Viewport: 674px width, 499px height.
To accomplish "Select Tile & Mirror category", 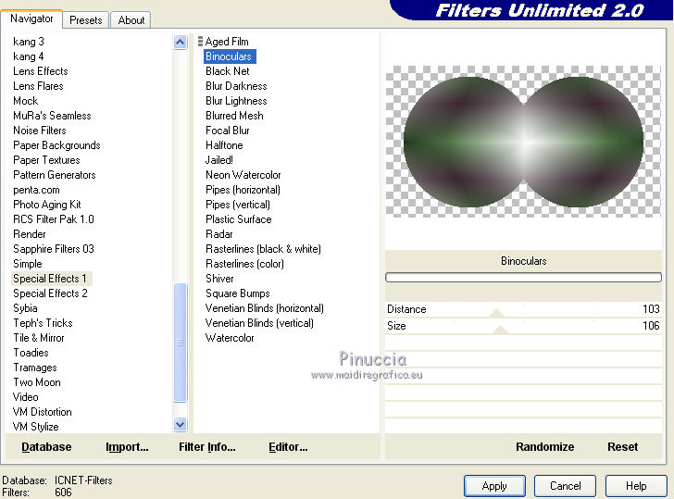I will 39,338.
